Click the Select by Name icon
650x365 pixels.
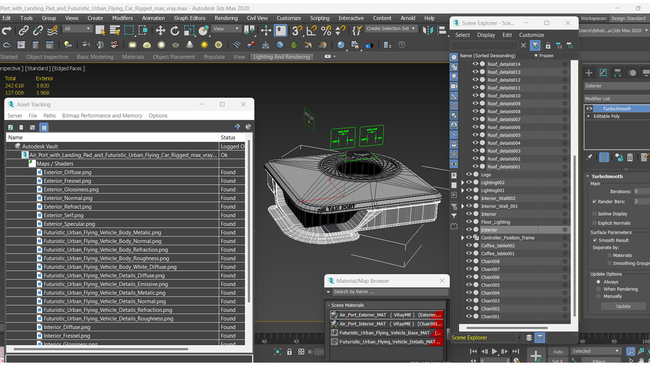(115, 30)
